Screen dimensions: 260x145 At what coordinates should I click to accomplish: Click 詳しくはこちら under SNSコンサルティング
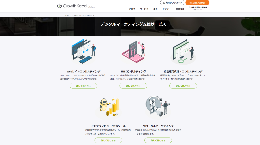click(x=133, y=86)
